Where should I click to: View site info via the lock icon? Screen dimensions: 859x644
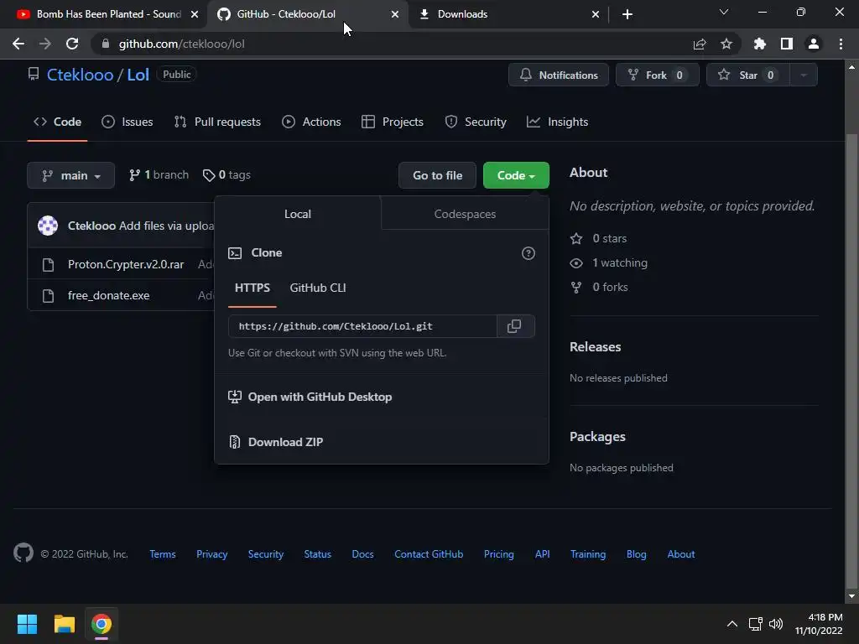tap(106, 44)
